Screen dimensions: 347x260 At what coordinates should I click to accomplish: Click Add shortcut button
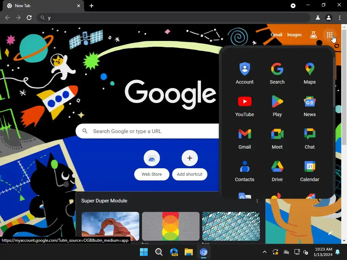(x=190, y=165)
